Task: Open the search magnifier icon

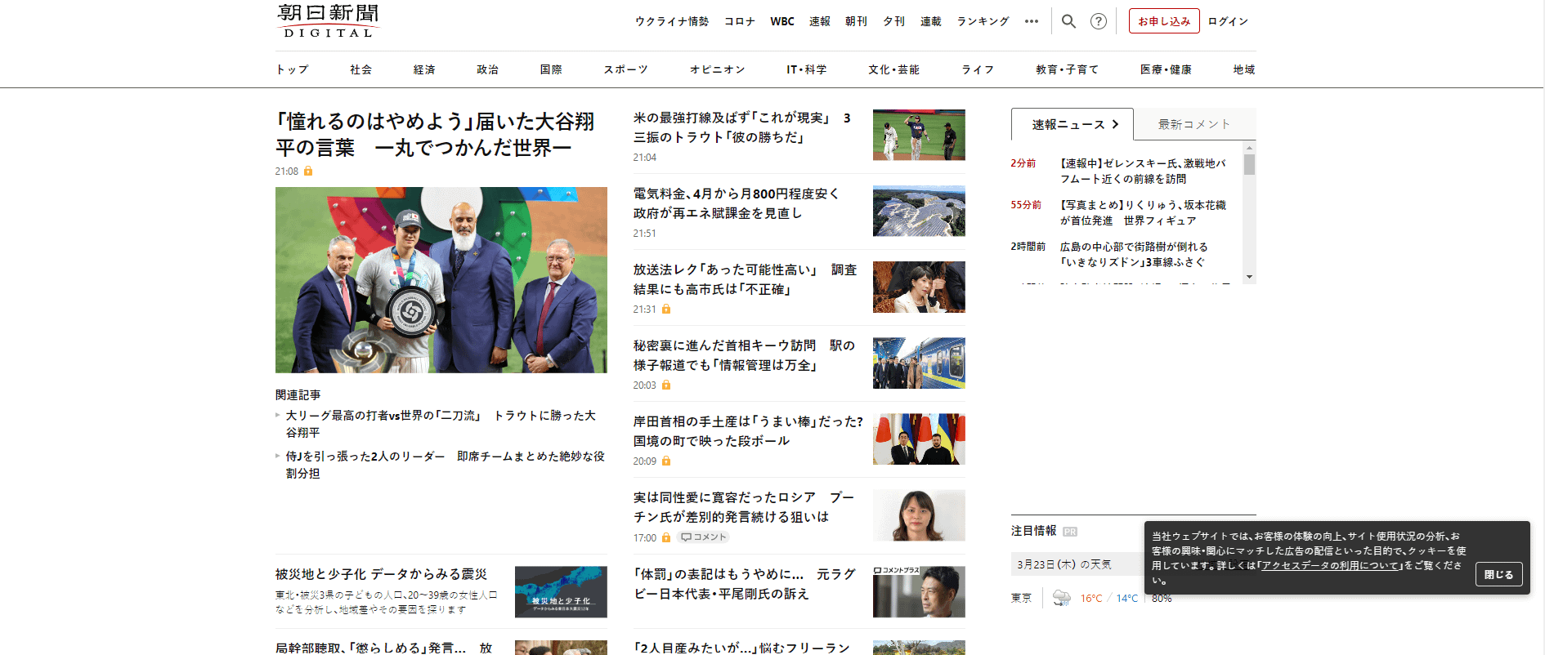Action: 1068,21
